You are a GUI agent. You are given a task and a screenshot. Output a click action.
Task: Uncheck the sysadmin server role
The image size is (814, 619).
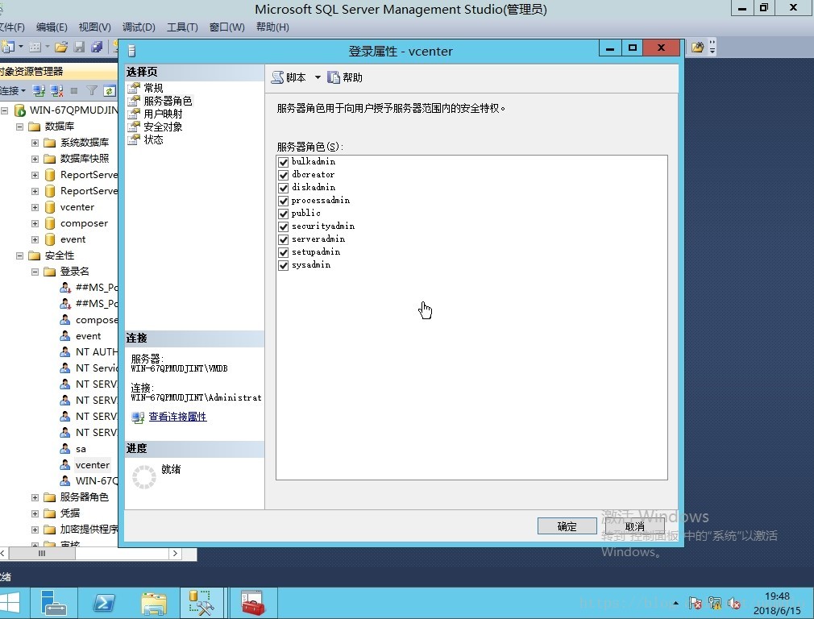[284, 265]
